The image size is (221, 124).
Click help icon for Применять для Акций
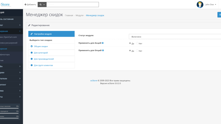pos(102,43)
